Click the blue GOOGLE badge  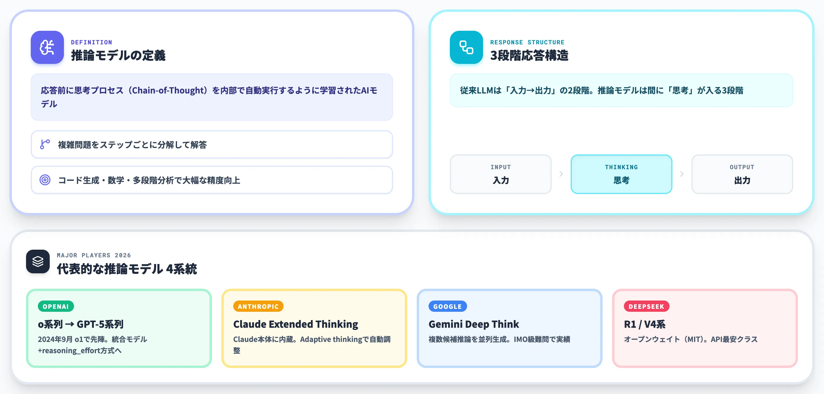448,306
